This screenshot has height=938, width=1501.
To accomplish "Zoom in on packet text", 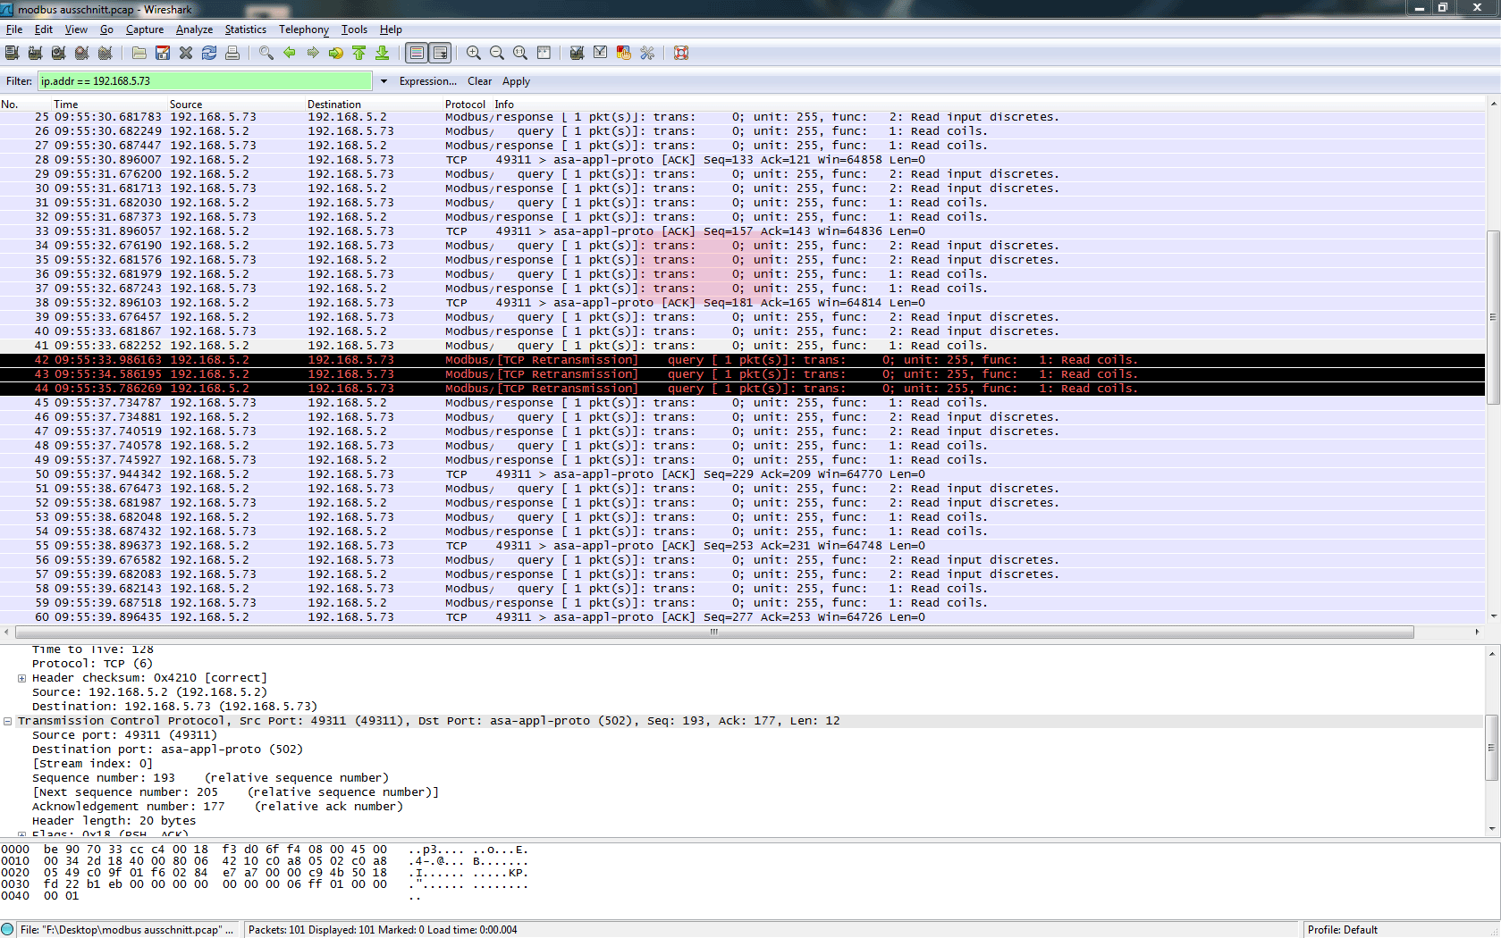I will click(474, 53).
